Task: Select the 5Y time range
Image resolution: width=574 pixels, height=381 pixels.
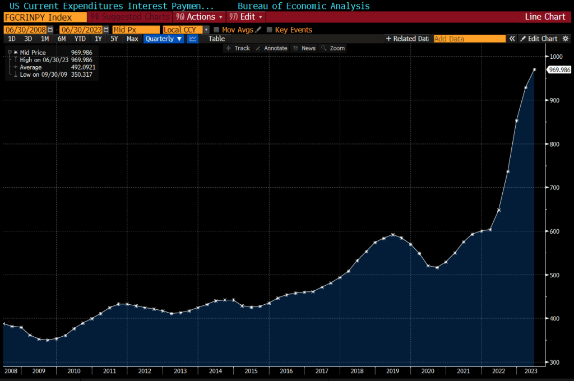Action: (114, 39)
